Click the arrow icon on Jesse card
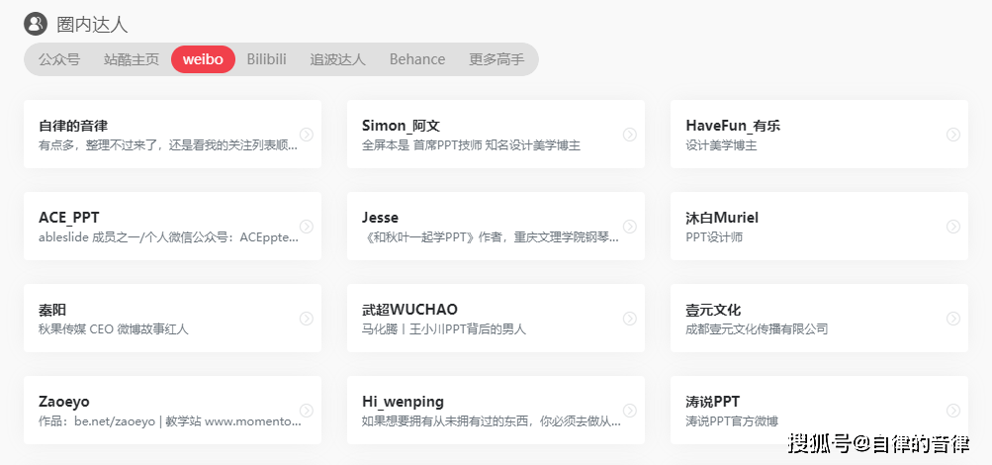 tap(630, 227)
